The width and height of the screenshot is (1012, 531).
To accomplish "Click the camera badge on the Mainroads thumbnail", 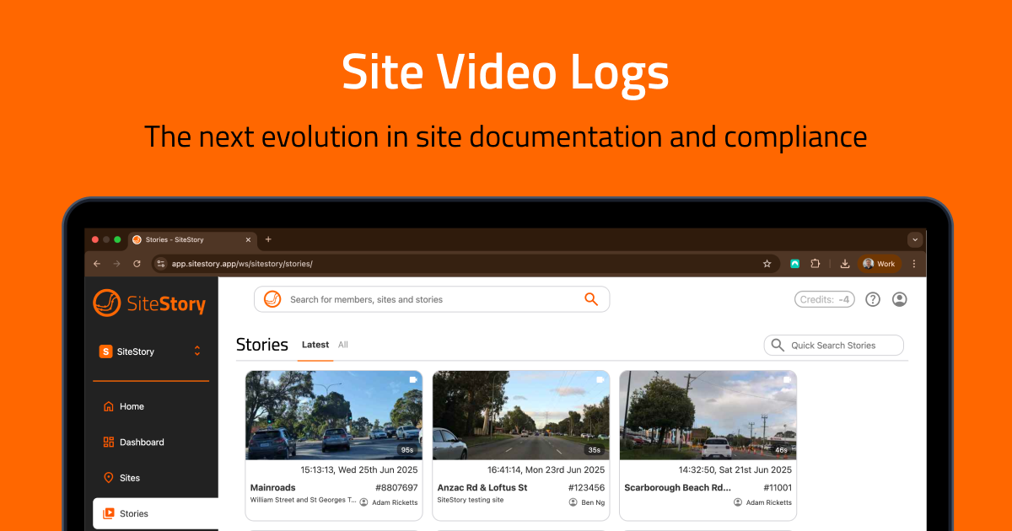I will pos(412,379).
